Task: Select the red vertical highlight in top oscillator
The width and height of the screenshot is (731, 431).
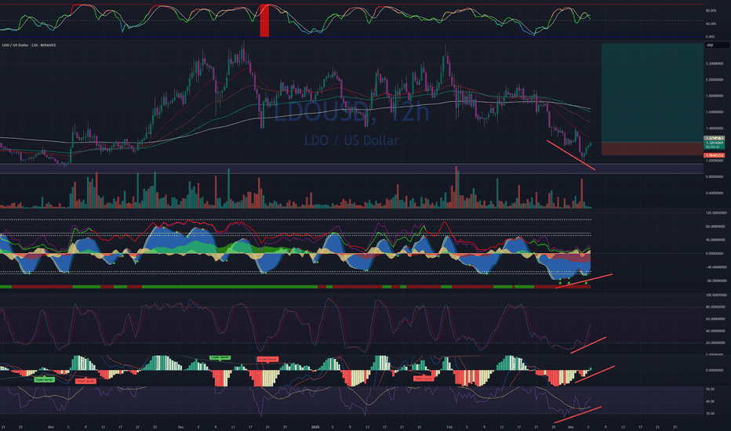Action: [x=264, y=20]
